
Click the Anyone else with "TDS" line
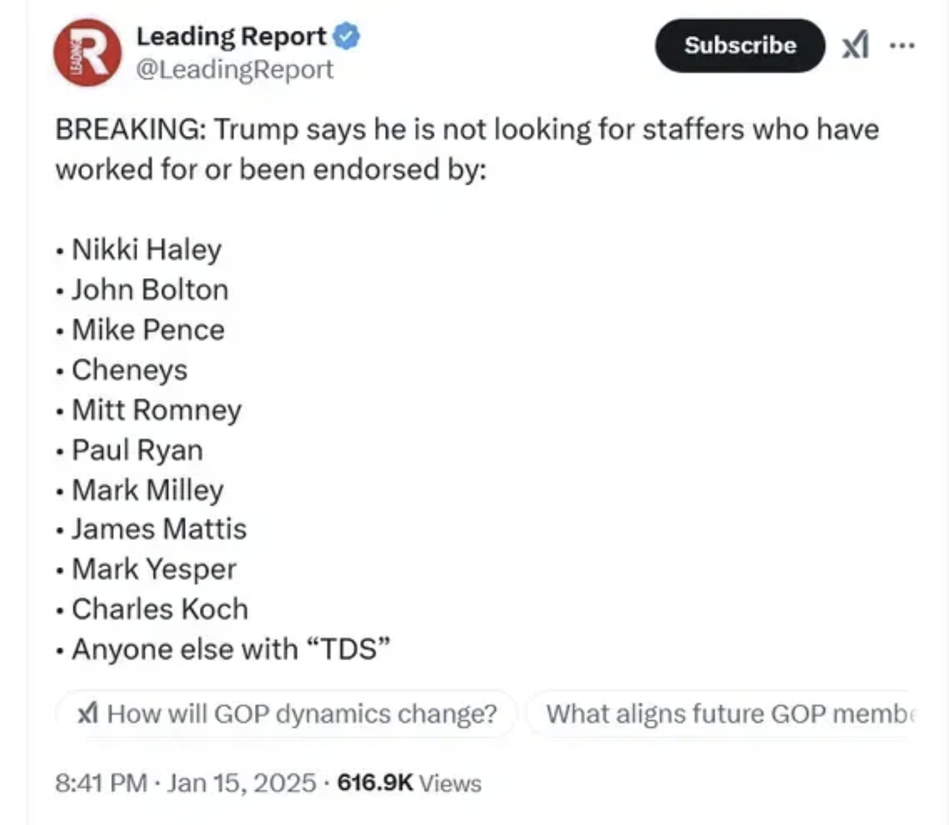point(231,649)
